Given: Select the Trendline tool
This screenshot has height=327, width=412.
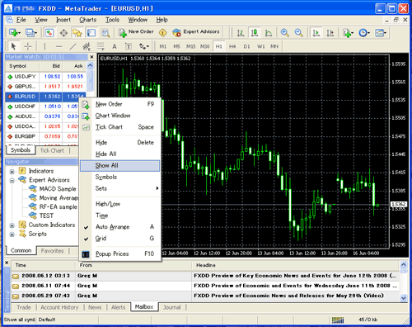Looking at the screenshot, I should click(x=73, y=46).
